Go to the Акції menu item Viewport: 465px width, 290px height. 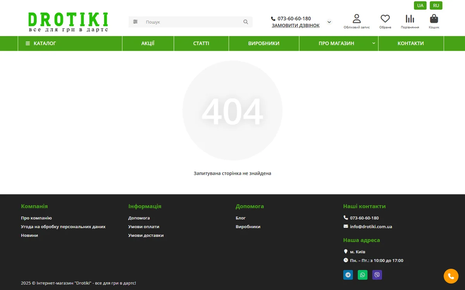[148, 43]
